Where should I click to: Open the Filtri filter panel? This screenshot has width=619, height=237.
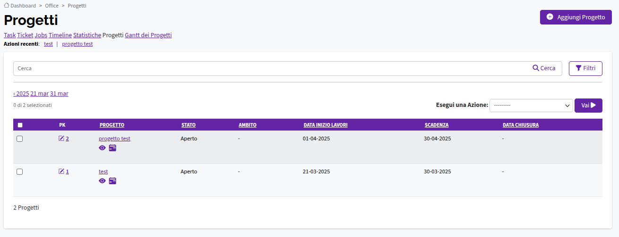click(585, 68)
